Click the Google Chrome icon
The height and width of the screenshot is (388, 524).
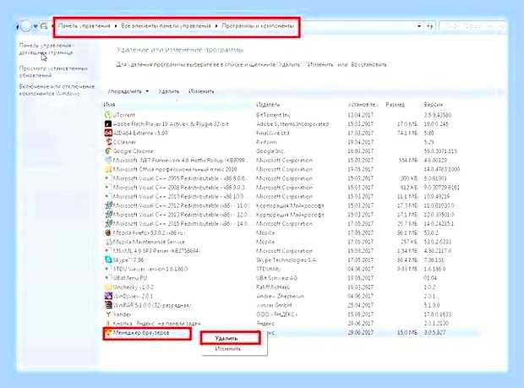[108, 151]
